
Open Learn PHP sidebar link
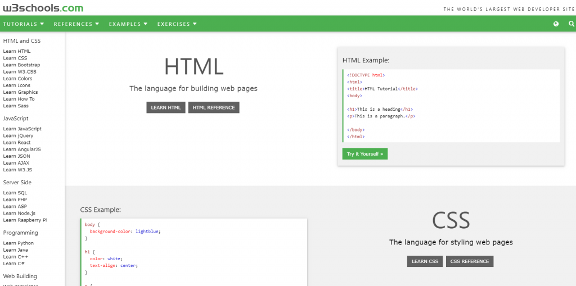click(15, 199)
